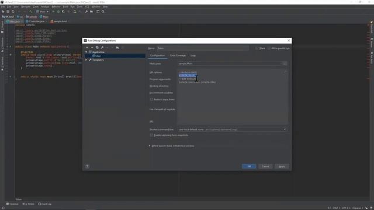Enable capturing form snapshots checkbox
The height and width of the screenshot is (210, 374).
point(151,135)
